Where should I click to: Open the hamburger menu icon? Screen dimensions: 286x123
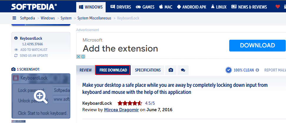(x=14, y=18)
